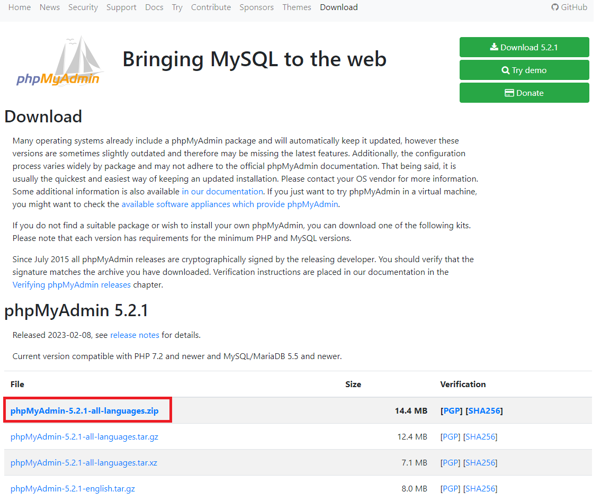Image resolution: width=610 pixels, height=501 pixels.
Task: Open SHA256 checksum for all-languages.zip
Action: coord(484,411)
